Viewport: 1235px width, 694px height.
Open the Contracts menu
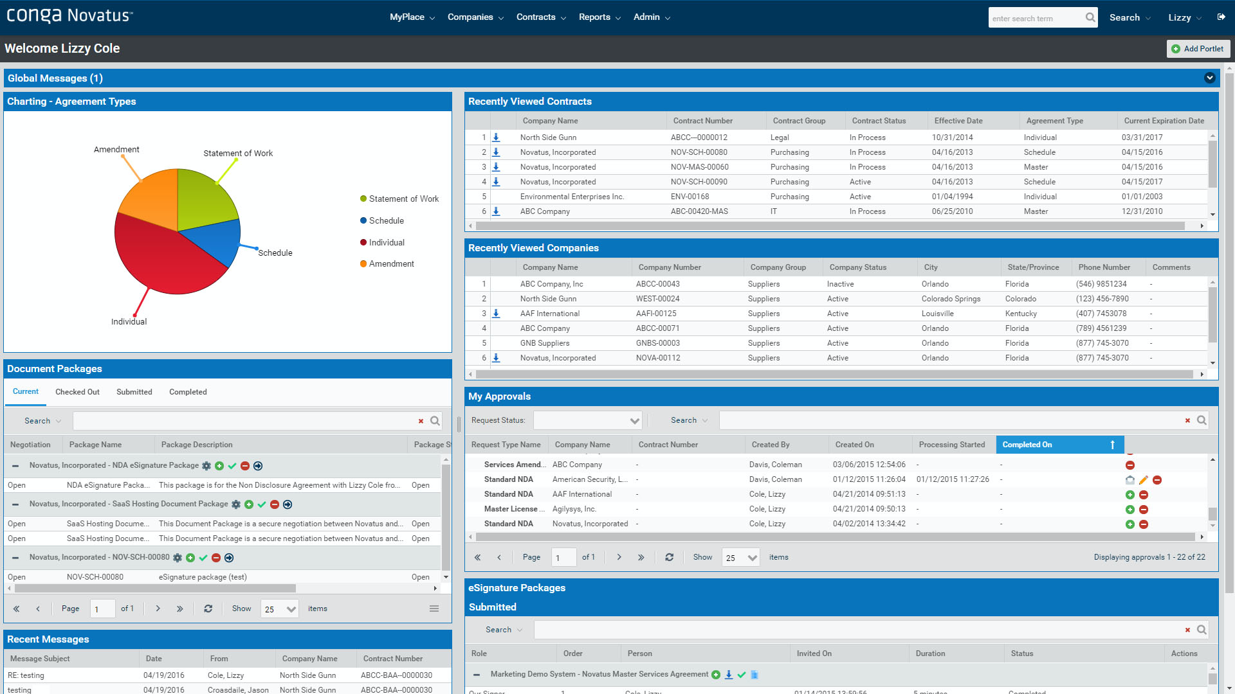541,17
